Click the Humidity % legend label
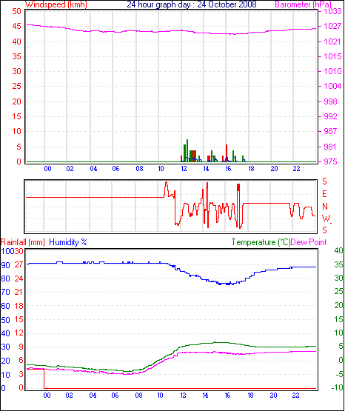The width and height of the screenshot is (345, 417). 68,242
